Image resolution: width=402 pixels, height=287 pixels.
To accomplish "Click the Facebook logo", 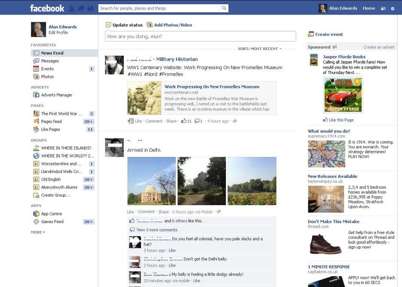I will click(x=47, y=8).
